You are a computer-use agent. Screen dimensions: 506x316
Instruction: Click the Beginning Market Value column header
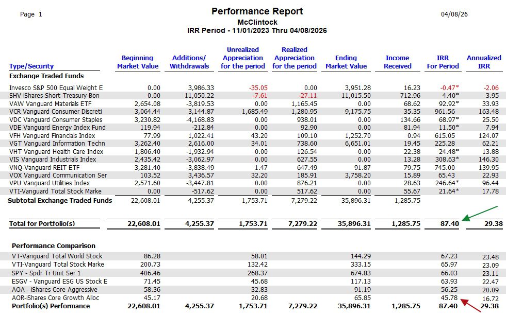[x=138, y=62]
